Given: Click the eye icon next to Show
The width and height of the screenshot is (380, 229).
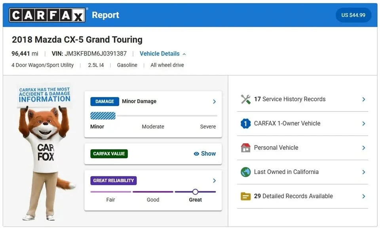Looking at the screenshot, I should (196, 154).
